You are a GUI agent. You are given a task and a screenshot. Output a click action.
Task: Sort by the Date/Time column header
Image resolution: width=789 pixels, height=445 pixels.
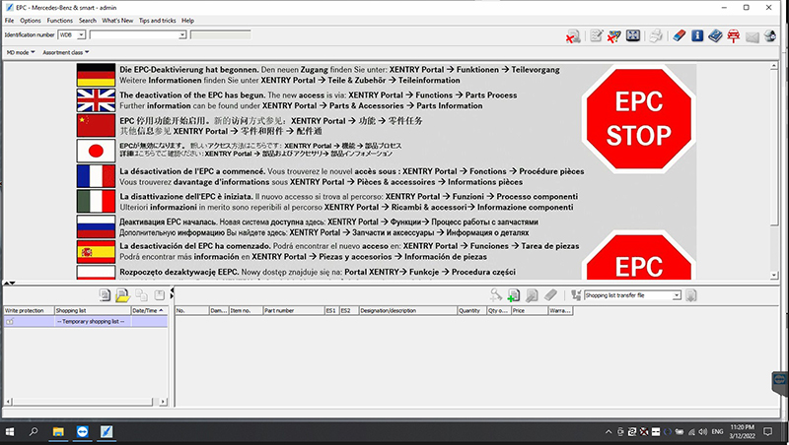pyautogui.click(x=149, y=311)
